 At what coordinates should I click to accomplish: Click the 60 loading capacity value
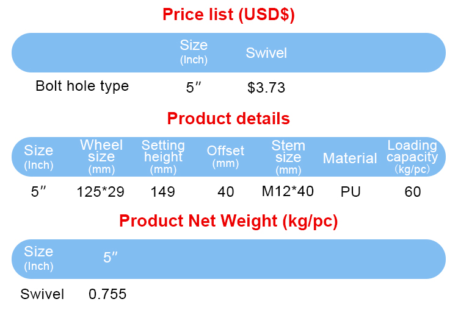pos(413,192)
